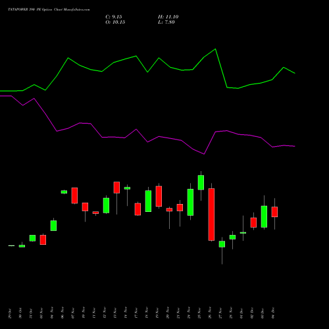Select the large red candle for 26 Nov
Image resolution: width=329 pixels, height=329 pixels.
(211, 215)
